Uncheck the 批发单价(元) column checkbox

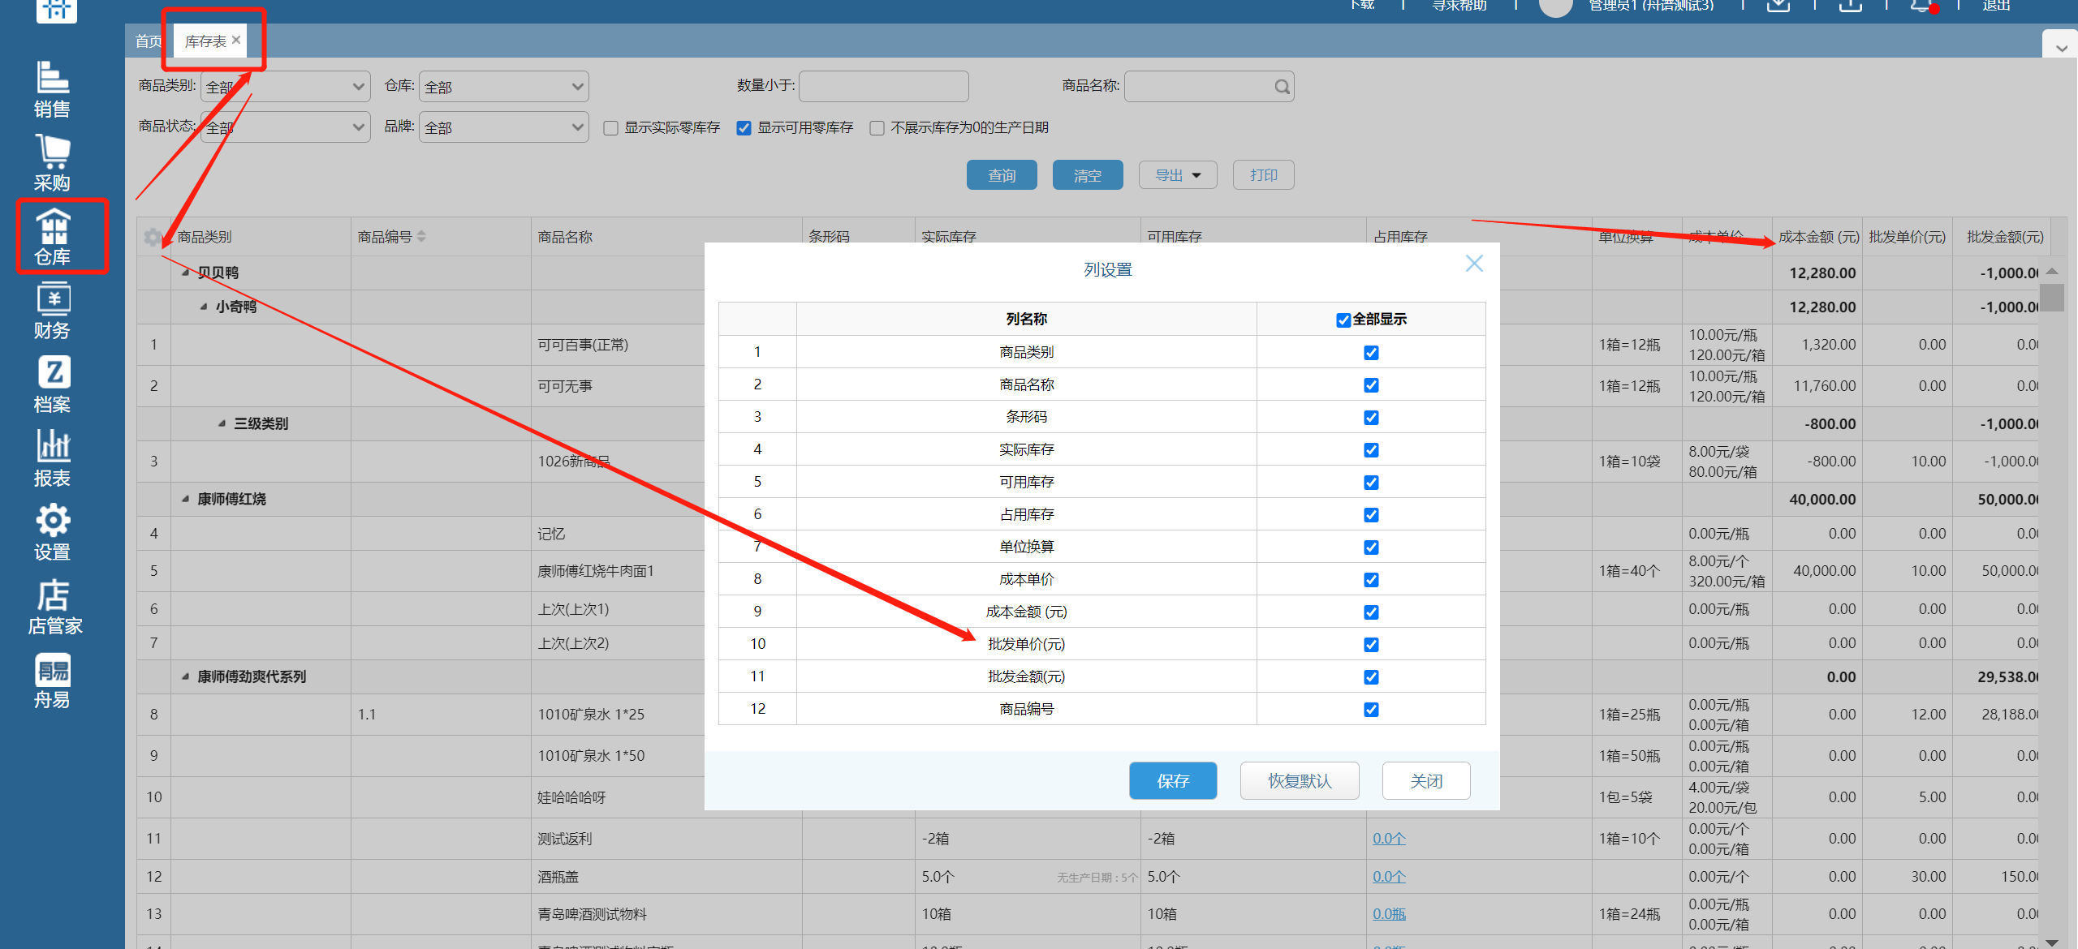(x=1371, y=644)
